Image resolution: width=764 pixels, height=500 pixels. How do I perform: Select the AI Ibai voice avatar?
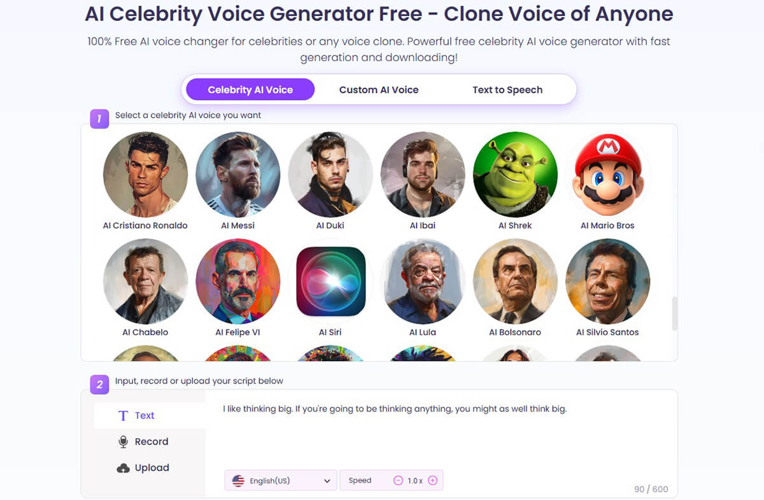(x=423, y=174)
